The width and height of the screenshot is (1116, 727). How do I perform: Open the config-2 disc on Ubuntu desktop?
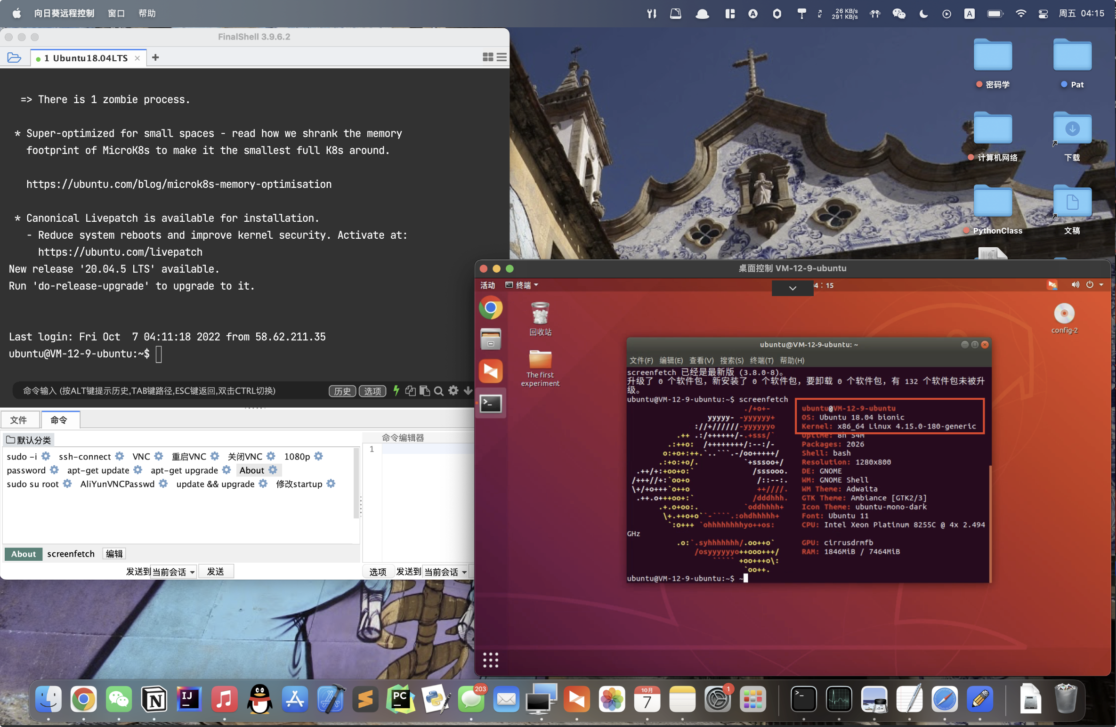coord(1064,318)
